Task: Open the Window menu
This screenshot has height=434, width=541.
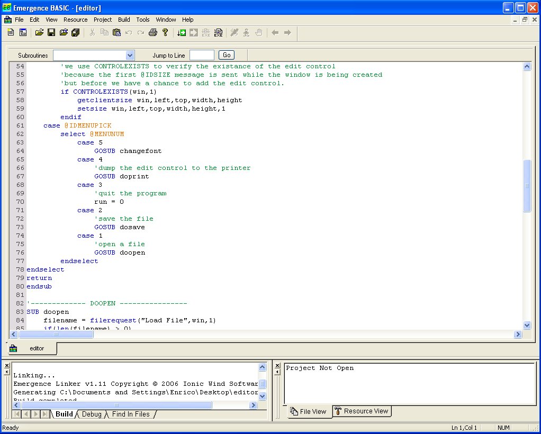Action: click(166, 20)
